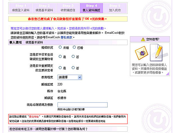Choose 否 for major household spending decision maker

click(73, 68)
